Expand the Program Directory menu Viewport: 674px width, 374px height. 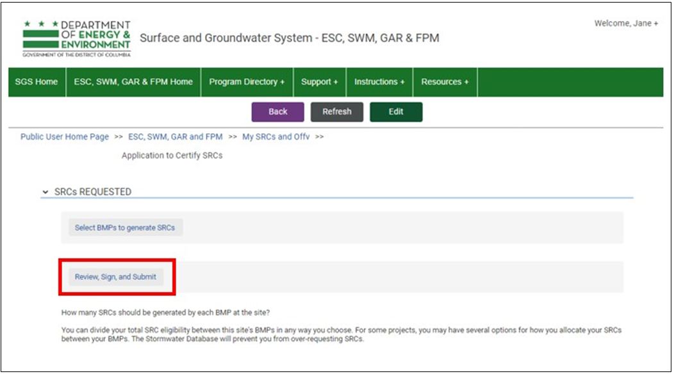click(247, 82)
